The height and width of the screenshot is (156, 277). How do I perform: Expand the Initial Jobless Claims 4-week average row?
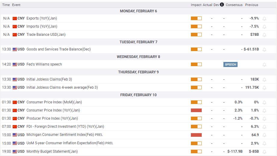62,87
